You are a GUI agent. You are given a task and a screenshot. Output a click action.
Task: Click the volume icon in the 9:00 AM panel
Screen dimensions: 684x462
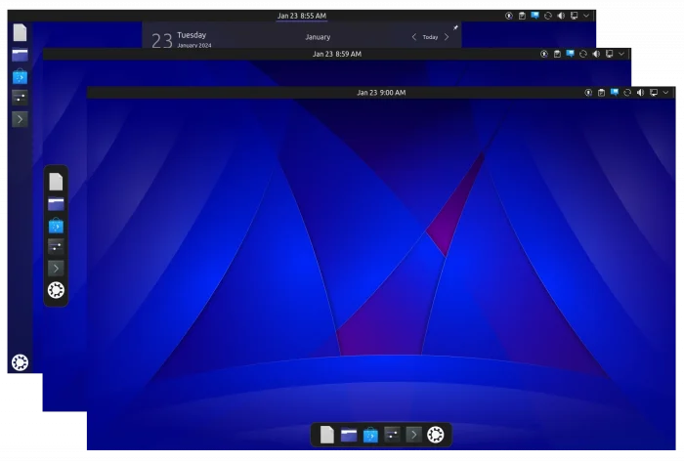point(640,93)
